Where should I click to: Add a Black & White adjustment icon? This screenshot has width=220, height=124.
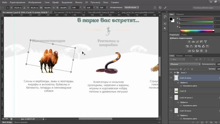195,46
